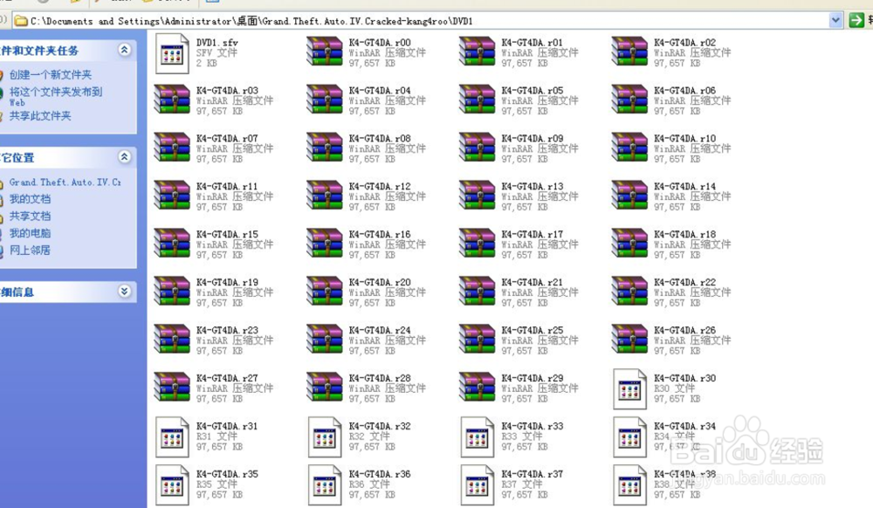
Task: Select the K4-GT4DA.r26 WinRAR archive icon
Action: tap(629, 339)
